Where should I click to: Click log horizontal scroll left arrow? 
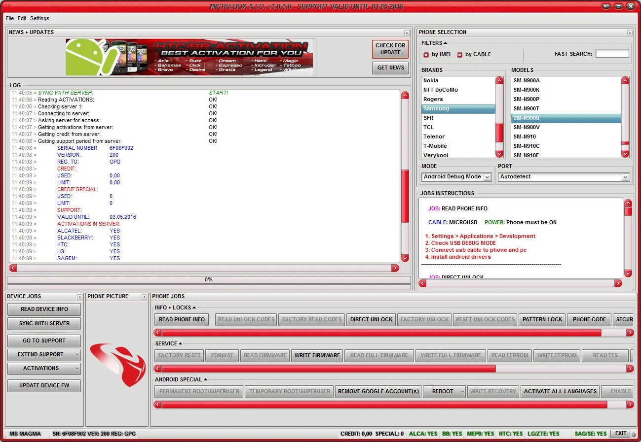(x=13, y=268)
